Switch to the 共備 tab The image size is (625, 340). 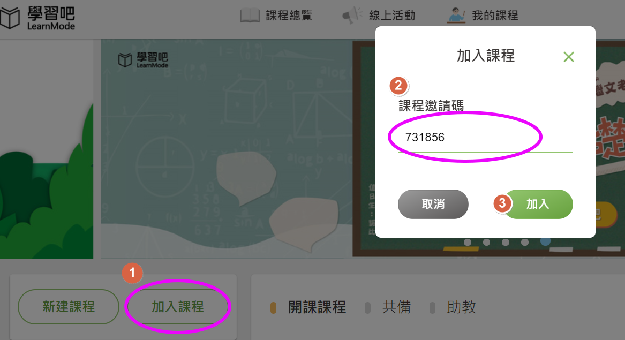coord(396,307)
